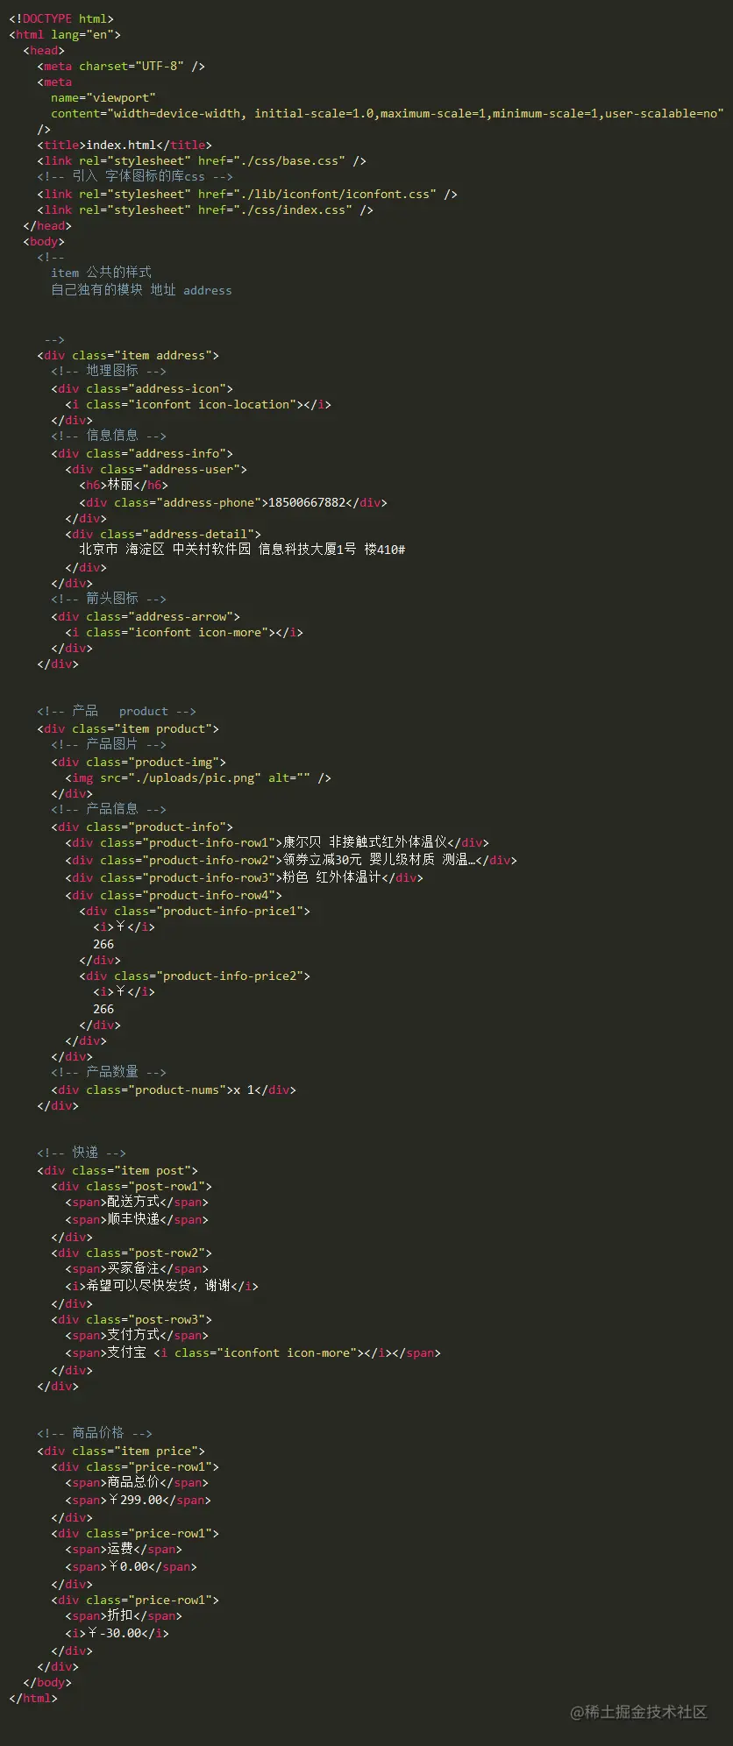Click the span 商品总价 line

137,1482
